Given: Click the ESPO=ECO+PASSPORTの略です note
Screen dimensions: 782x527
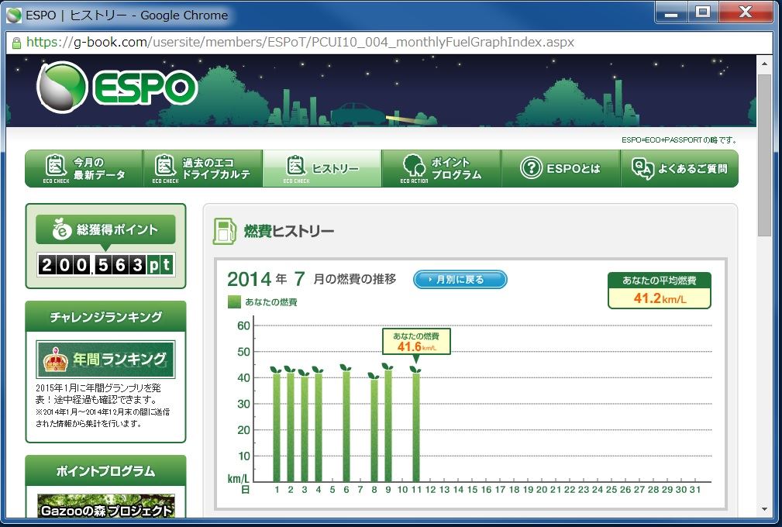Looking at the screenshot, I should [x=679, y=140].
